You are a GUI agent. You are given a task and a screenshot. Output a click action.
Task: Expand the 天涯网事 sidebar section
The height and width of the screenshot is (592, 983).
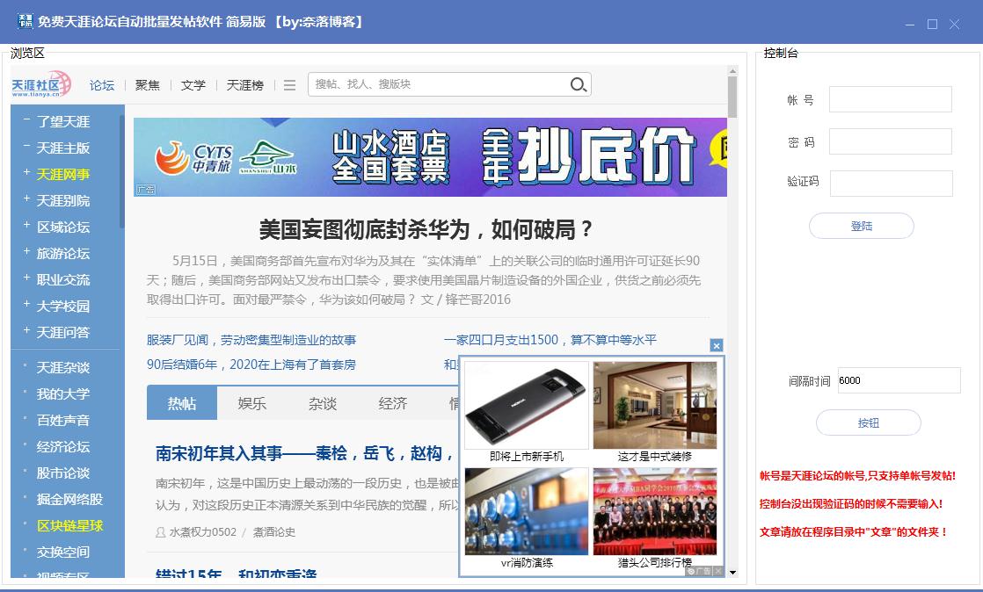point(26,171)
